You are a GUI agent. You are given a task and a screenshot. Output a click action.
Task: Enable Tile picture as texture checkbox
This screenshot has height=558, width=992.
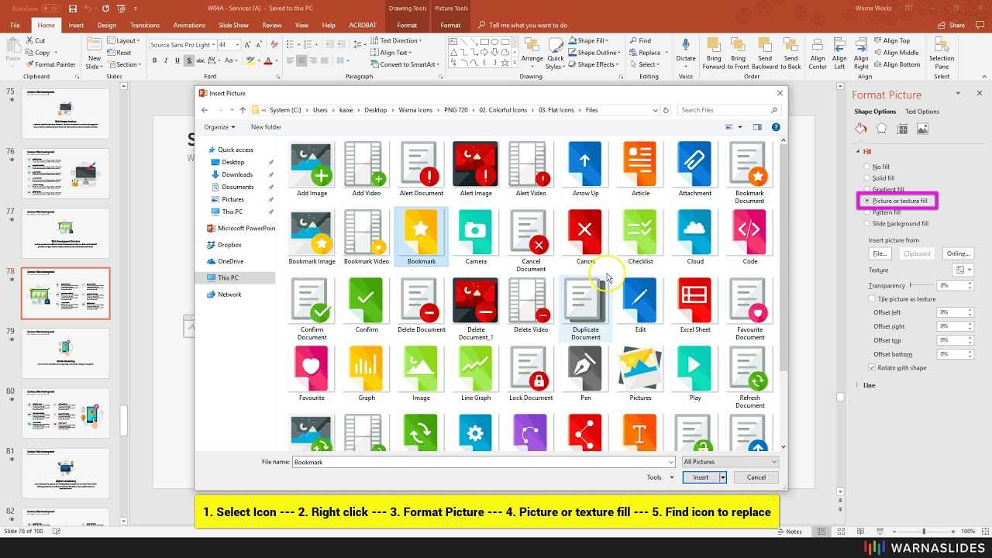click(x=872, y=299)
